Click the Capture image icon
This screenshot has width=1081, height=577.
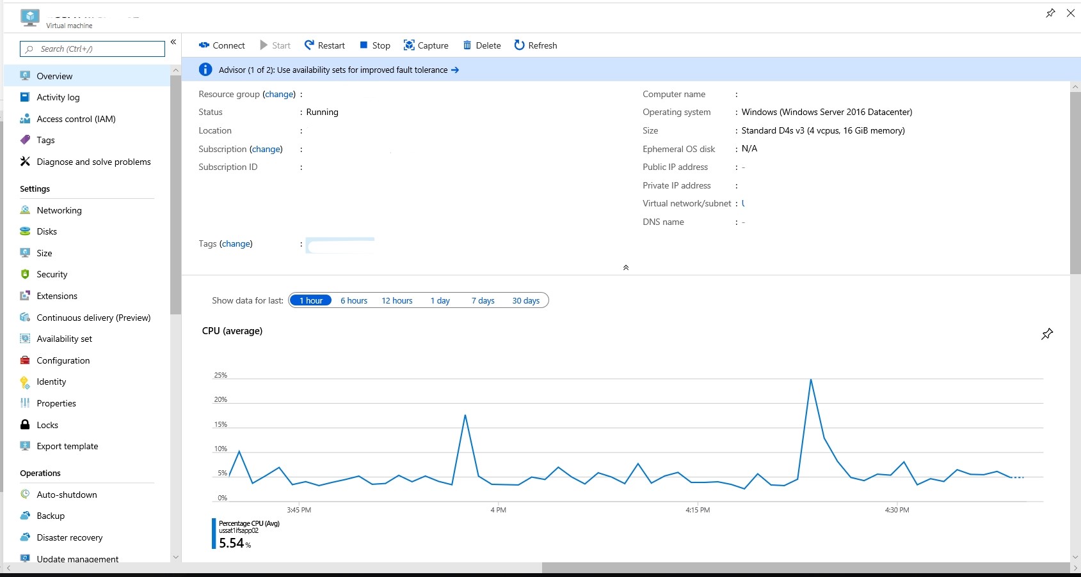409,45
